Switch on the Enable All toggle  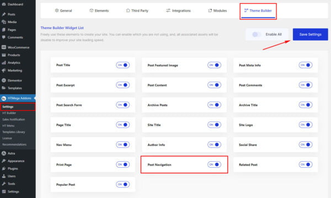[x=257, y=34]
